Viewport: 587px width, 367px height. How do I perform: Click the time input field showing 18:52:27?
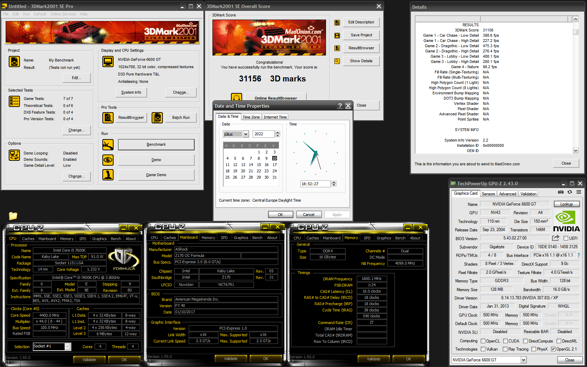315,184
